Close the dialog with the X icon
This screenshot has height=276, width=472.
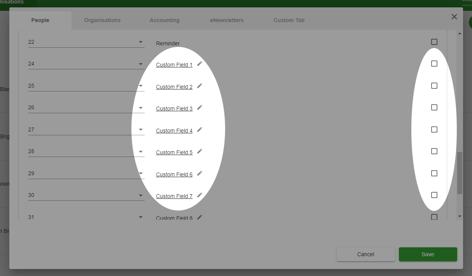(x=454, y=17)
